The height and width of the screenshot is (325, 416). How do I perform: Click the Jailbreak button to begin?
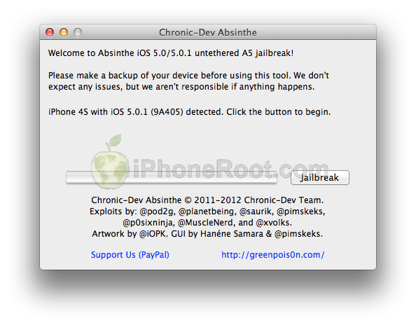pos(319,177)
